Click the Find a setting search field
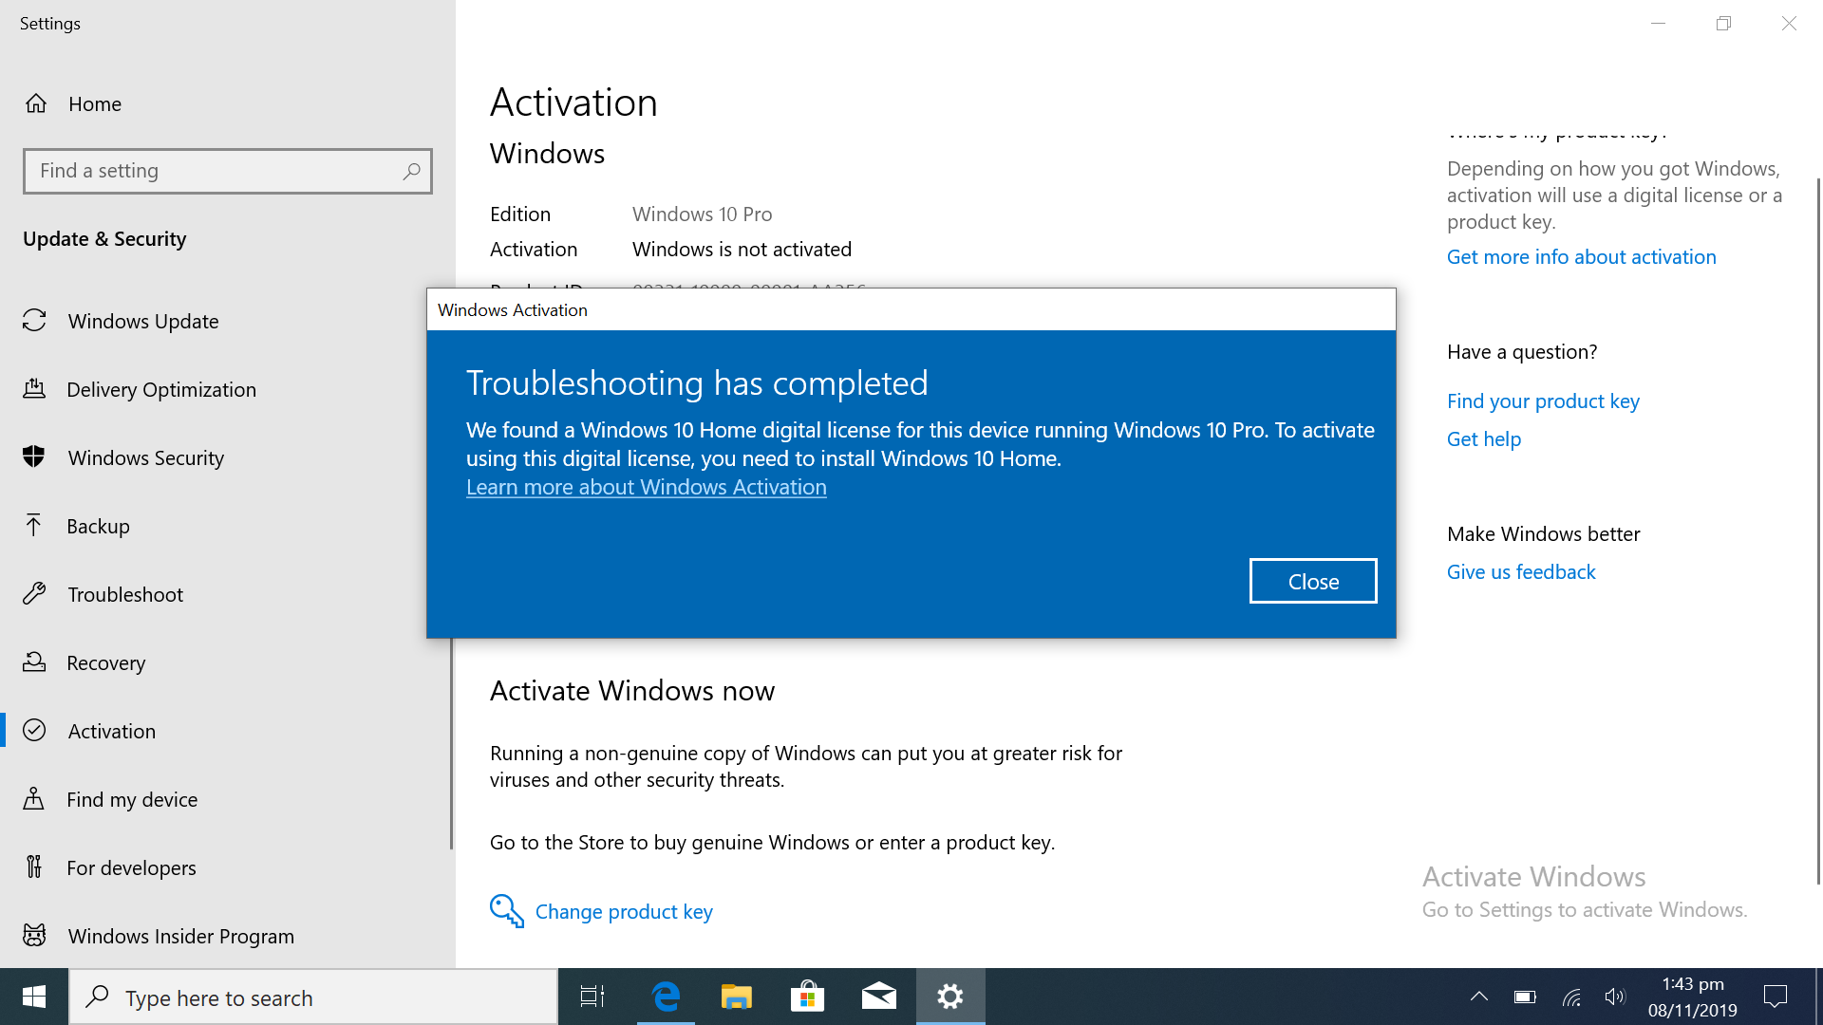1823x1025 pixels. tap(228, 171)
